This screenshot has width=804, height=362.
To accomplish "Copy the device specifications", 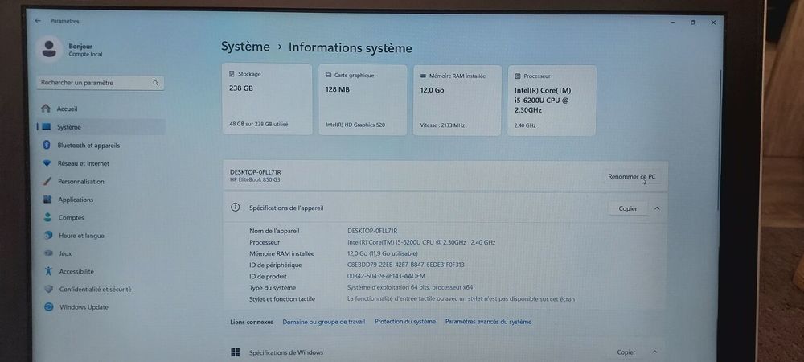I will [x=628, y=208].
